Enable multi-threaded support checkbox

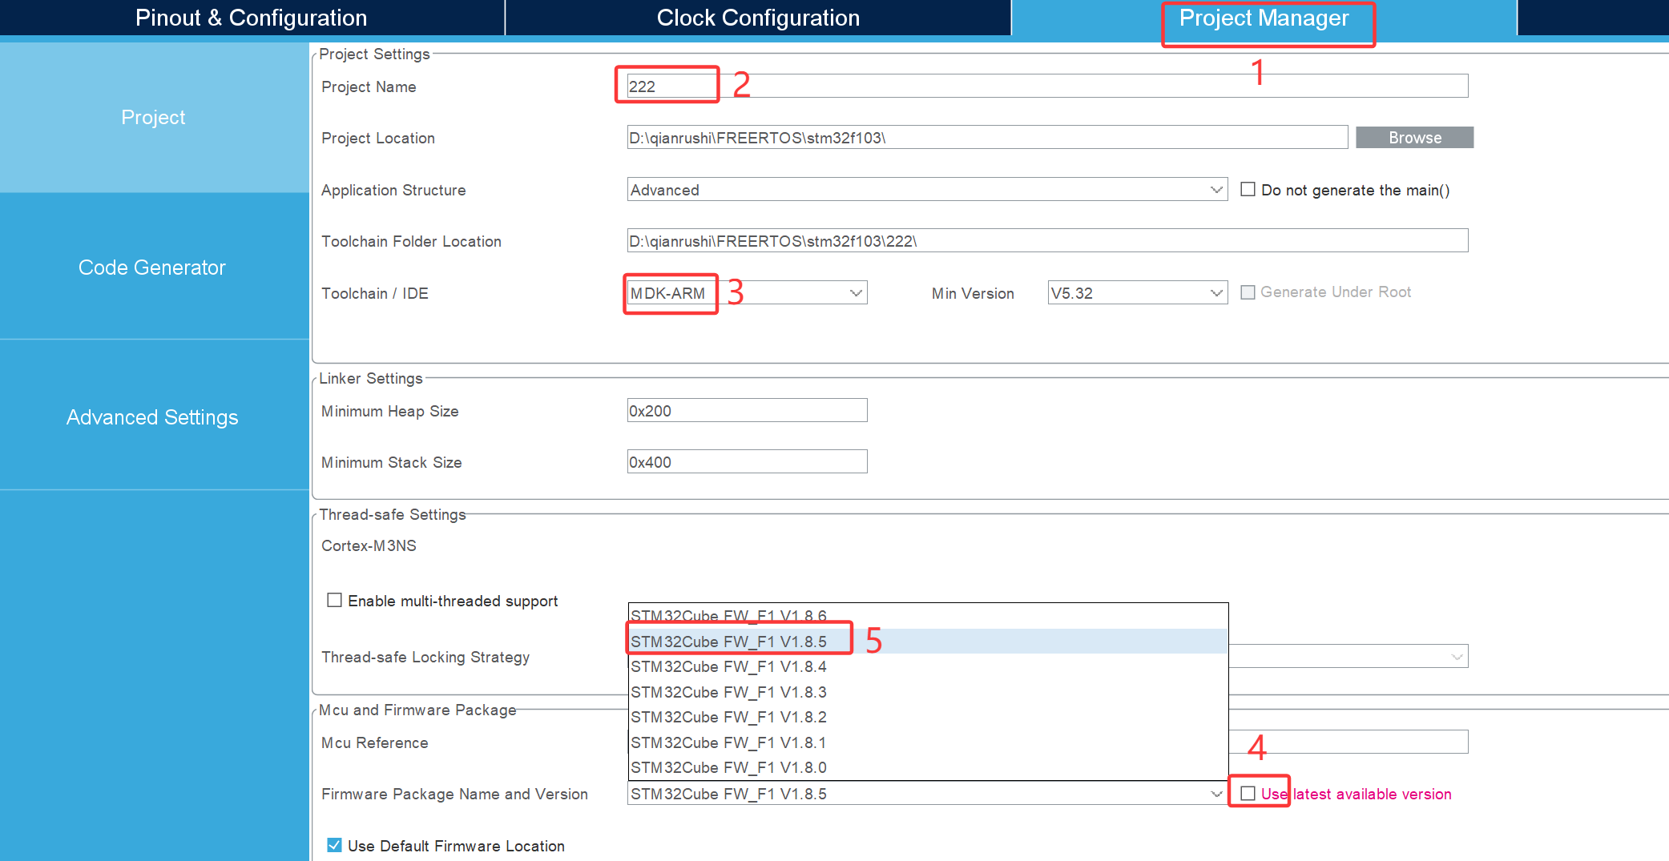(334, 600)
